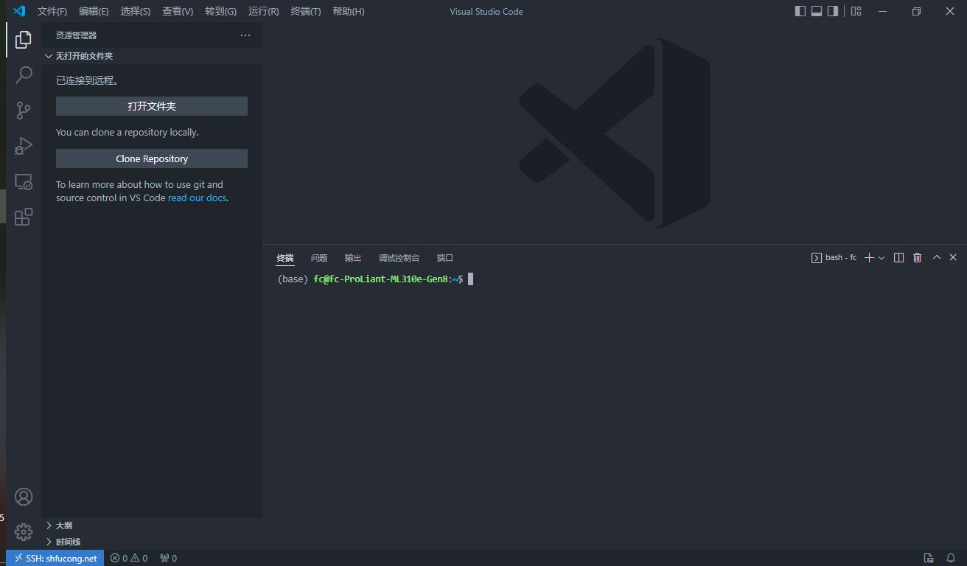
Task: Switch to the 问题 panel tab
Action: [x=319, y=258]
